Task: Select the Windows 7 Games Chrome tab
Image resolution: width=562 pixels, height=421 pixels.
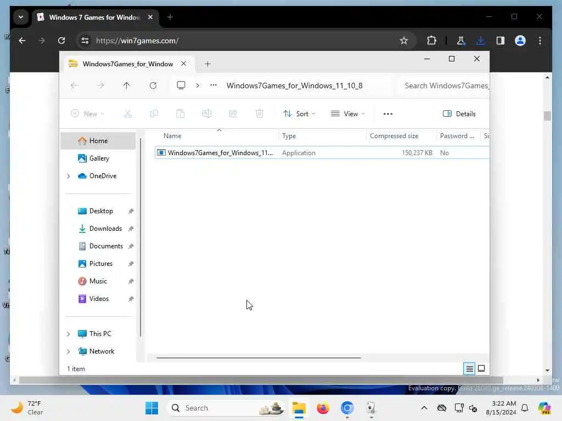Action: point(94,17)
